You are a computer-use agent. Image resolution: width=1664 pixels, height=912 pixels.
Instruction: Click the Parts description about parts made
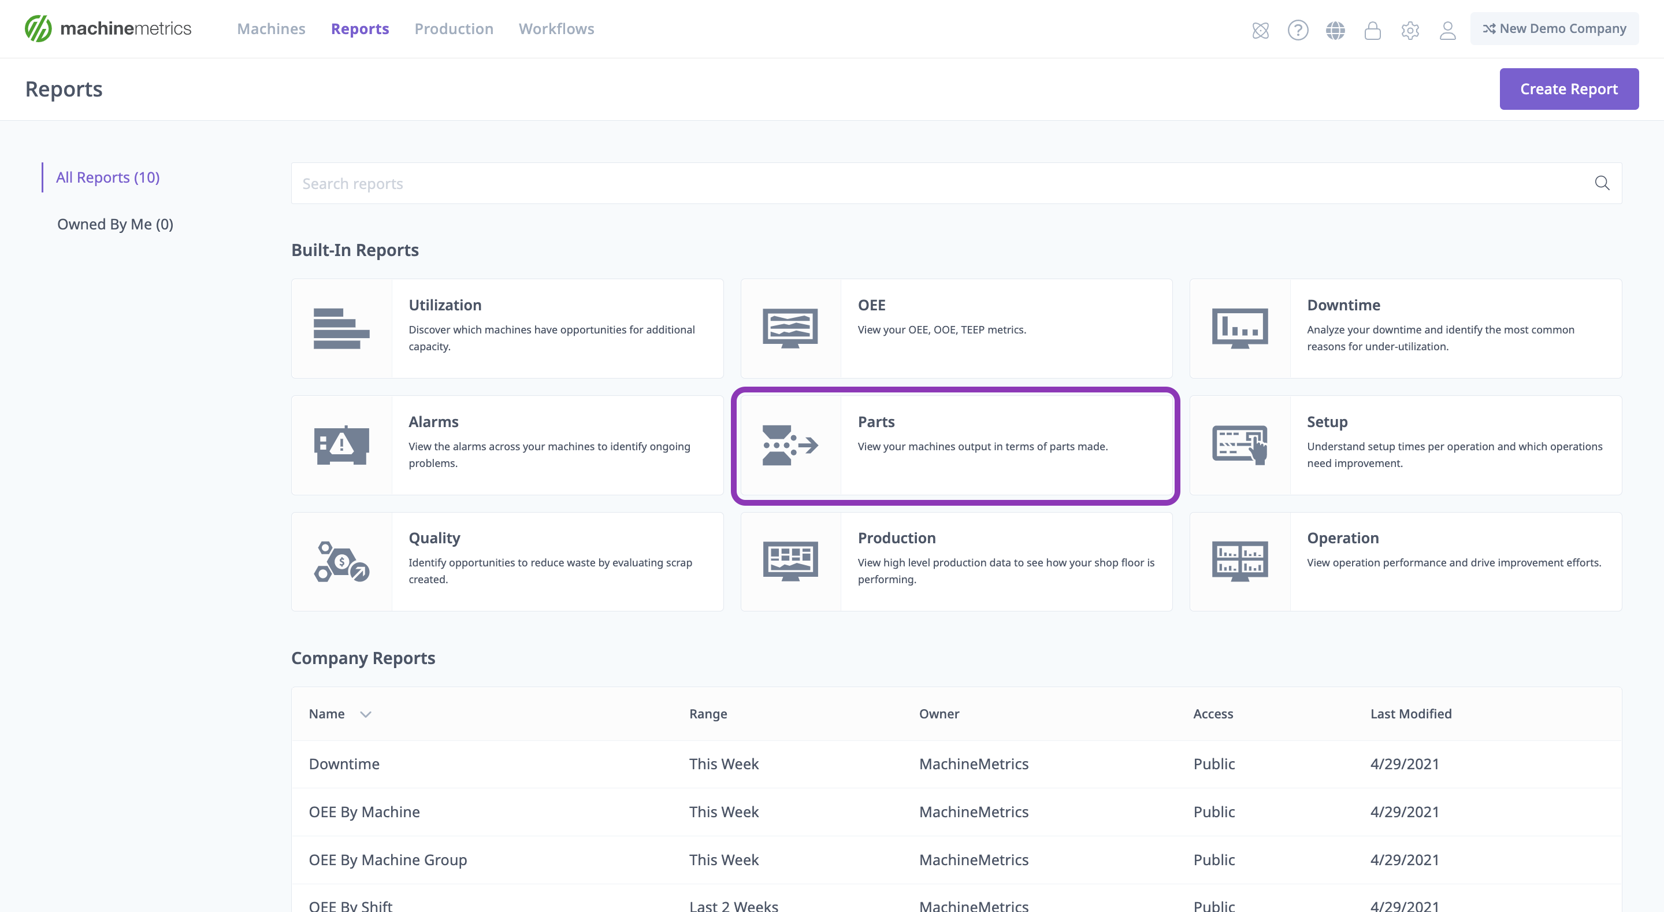pos(982,446)
